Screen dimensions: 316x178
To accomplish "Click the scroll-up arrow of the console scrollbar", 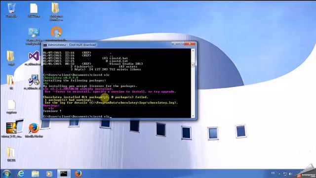I will tap(193, 50).
